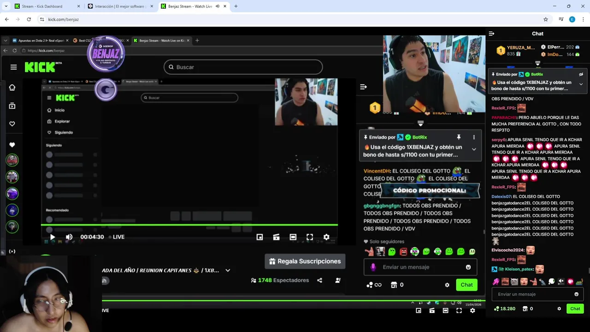Screen dimensions: 590x332
Task: Open a new Chrome tab
Action: (236, 6)
